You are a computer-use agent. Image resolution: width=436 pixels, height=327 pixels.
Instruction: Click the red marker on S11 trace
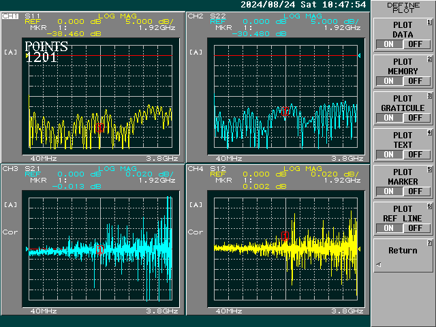pos(100,128)
